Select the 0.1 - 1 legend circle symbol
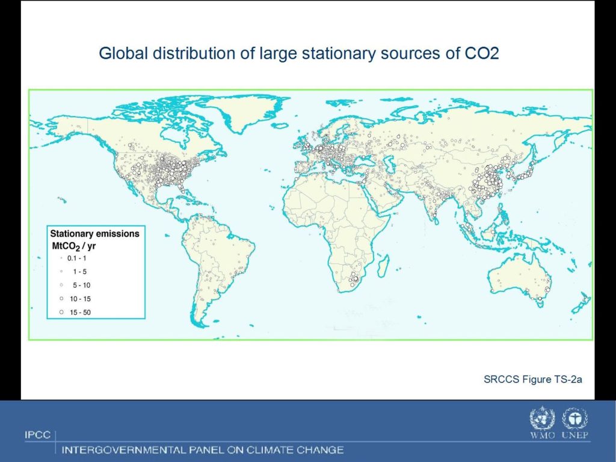Image resolution: width=616 pixels, height=462 pixels. [x=61, y=258]
